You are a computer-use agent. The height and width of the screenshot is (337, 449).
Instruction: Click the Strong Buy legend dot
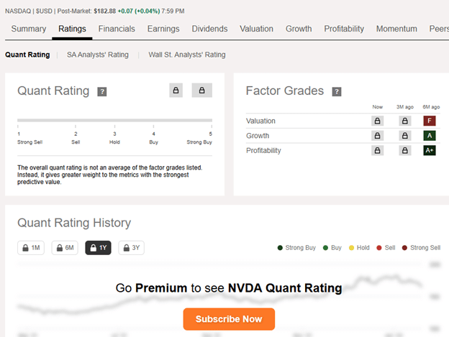pyautogui.click(x=280, y=248)
